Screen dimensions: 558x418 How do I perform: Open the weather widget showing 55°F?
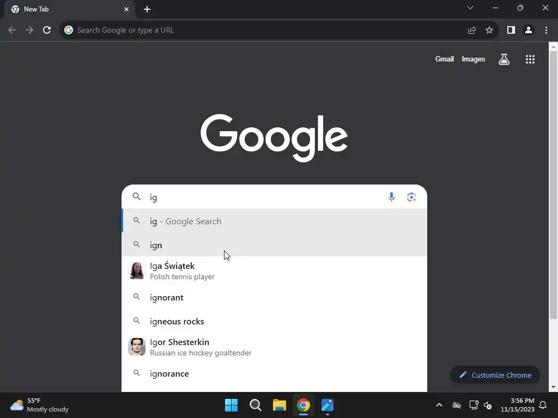tap(39, 405)
